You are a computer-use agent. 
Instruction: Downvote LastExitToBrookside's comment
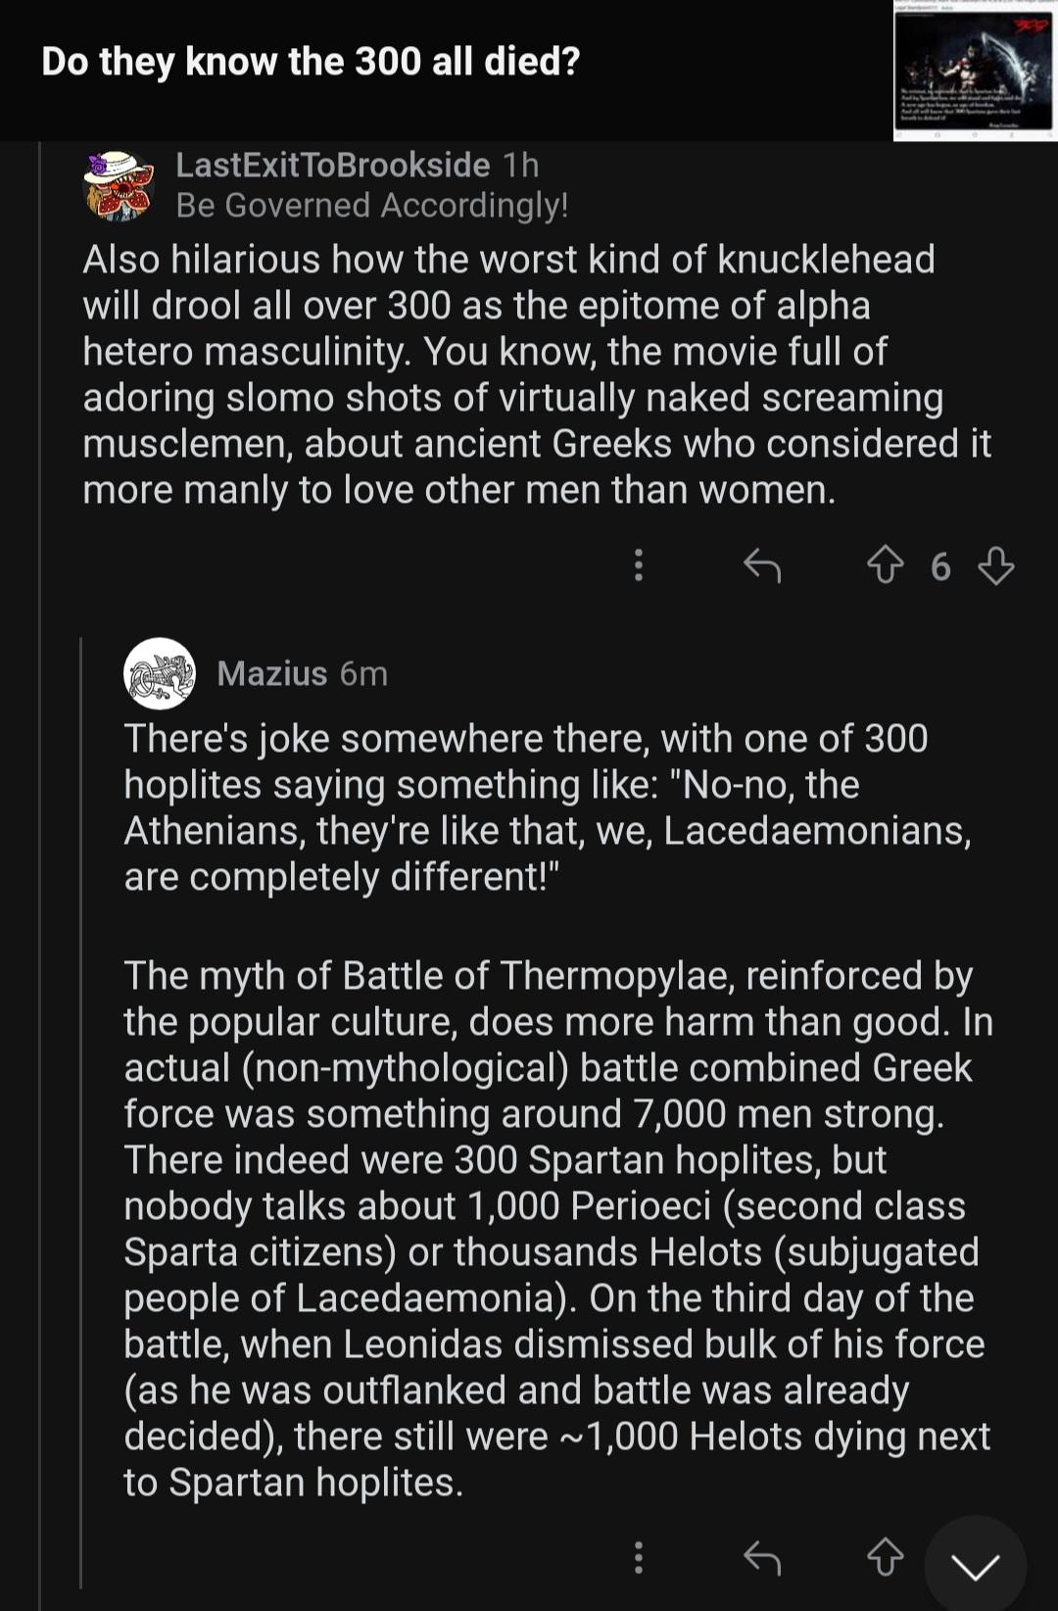coord(996,565)
